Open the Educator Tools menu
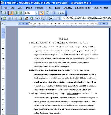This screenshot has height=115, width=111. pyautogui.click(x=83, y=8)
